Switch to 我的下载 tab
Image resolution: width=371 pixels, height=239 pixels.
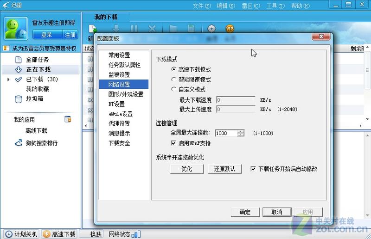tap(106, 17)
